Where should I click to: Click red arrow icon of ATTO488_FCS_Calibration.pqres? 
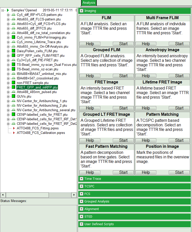coord(14,133)
